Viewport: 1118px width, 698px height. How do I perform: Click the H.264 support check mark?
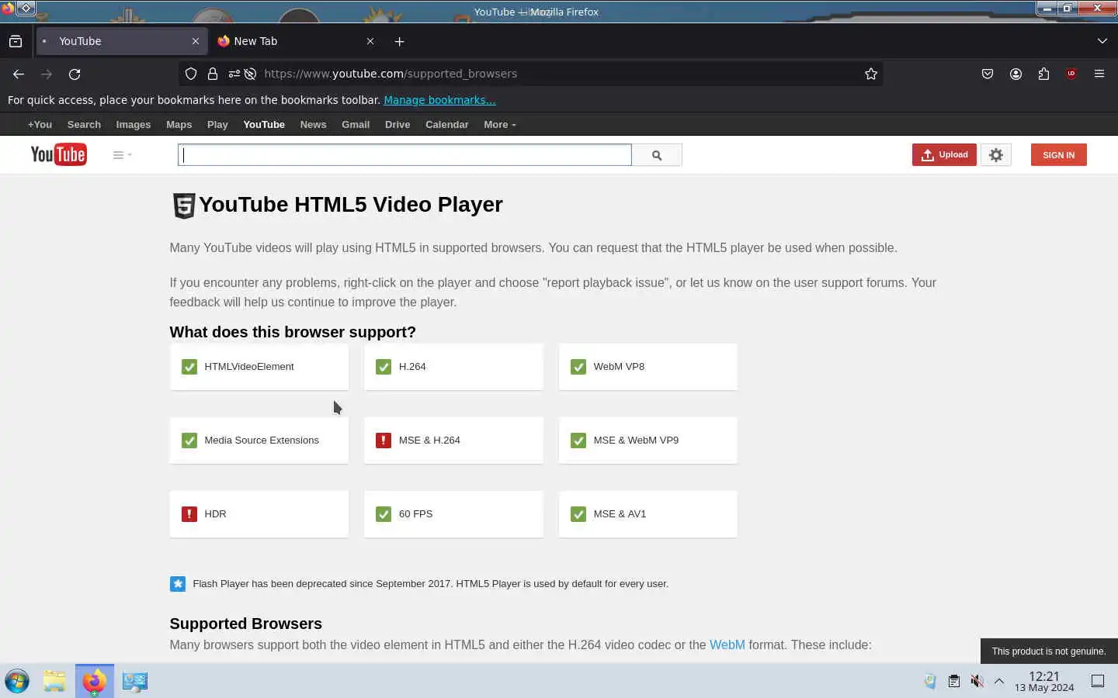click(384, 367)
